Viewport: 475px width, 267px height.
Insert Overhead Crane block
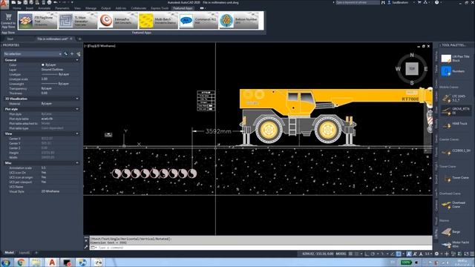455,205
